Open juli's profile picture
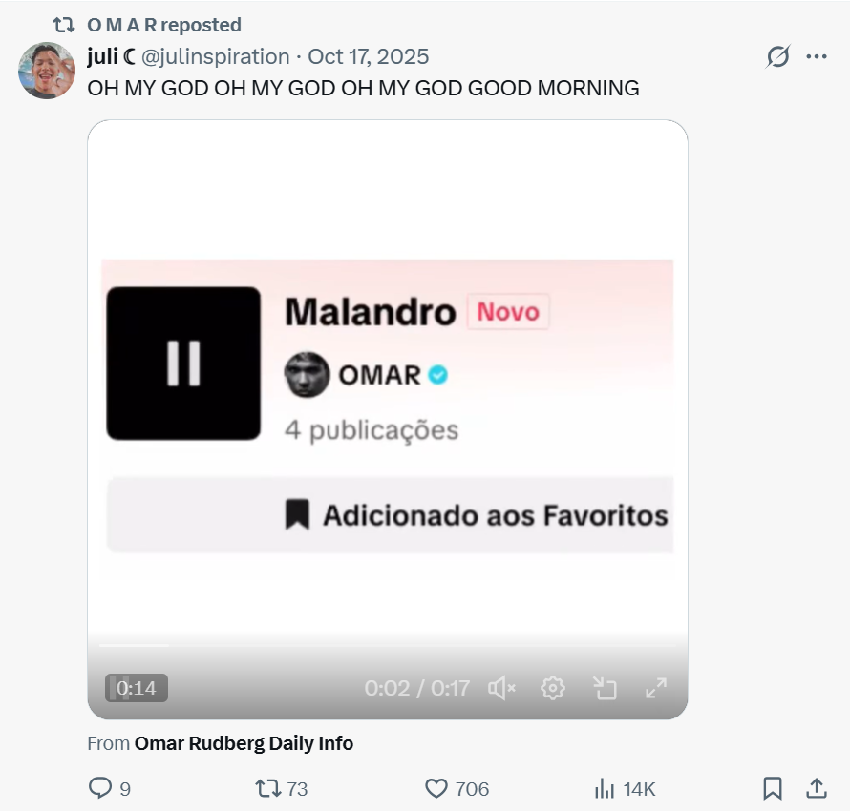Viewport: 850px width, 811px height. tap(47, 71)
